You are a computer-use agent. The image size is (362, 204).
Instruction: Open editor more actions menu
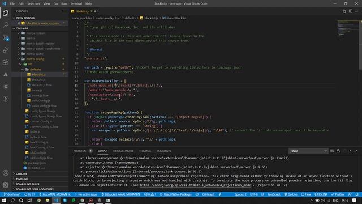pos(357,11)
